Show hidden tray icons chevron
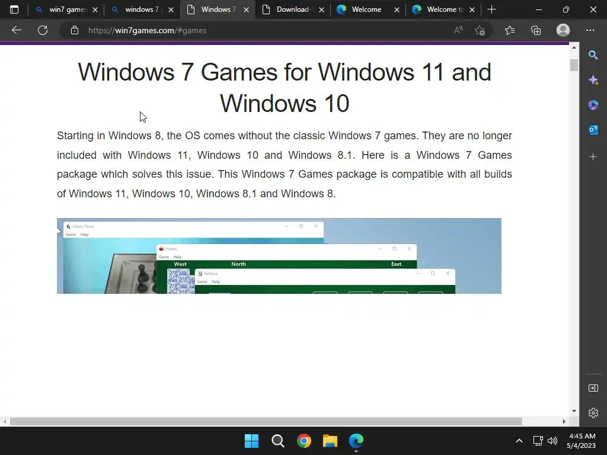The width and height of the screenshot is (607, 455). click(519, 441)
